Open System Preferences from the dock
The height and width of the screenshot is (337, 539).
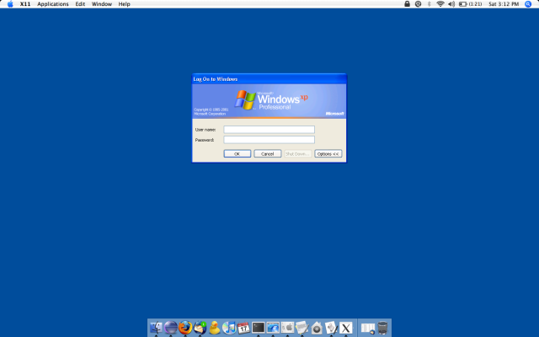click(x=287, y=328)
